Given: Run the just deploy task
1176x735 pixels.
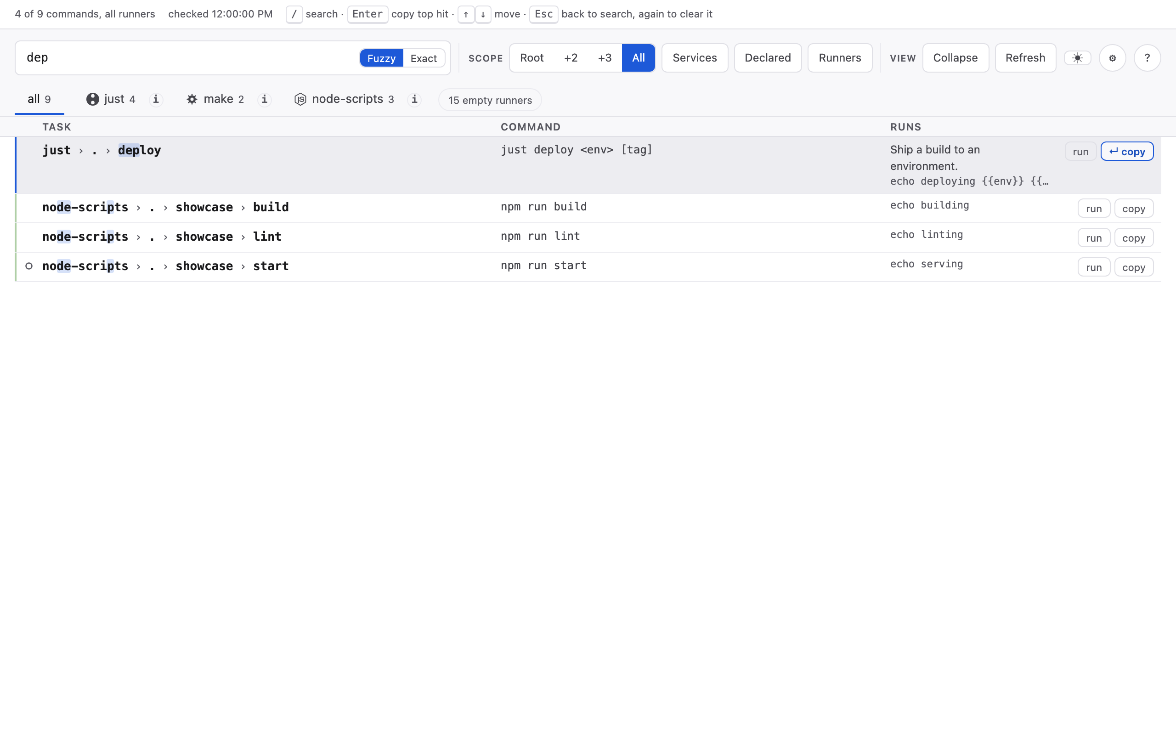Looking at the screenshot, I should [1080, 152].
